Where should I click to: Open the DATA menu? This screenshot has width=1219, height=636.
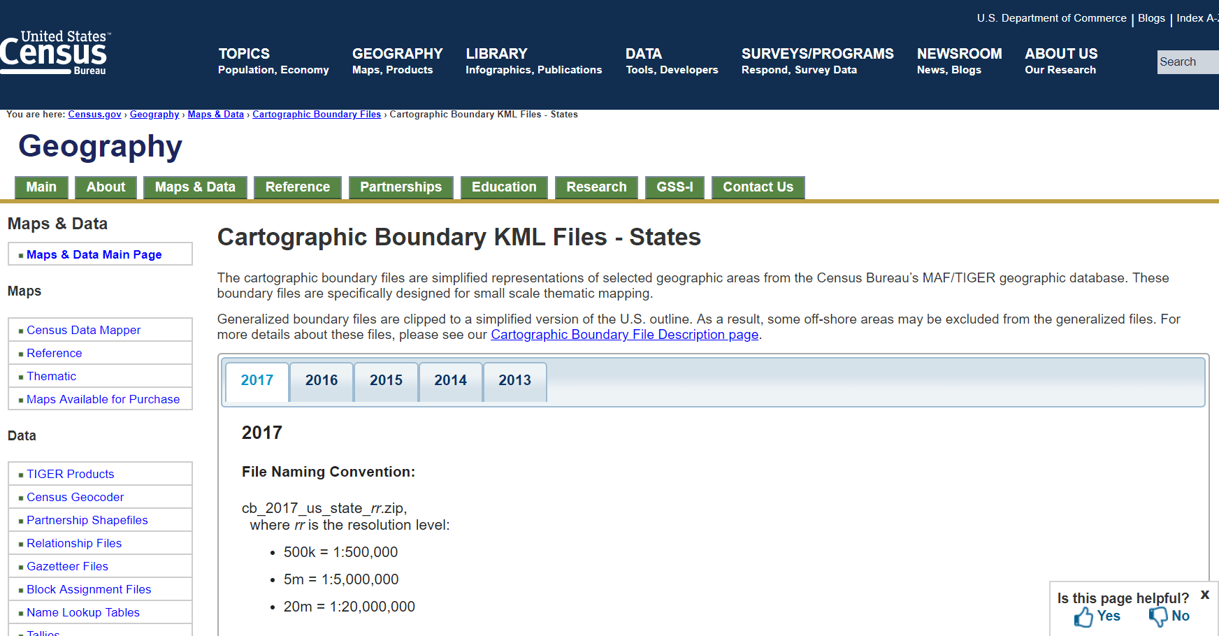pyautogui.click(x=672, y=61)
